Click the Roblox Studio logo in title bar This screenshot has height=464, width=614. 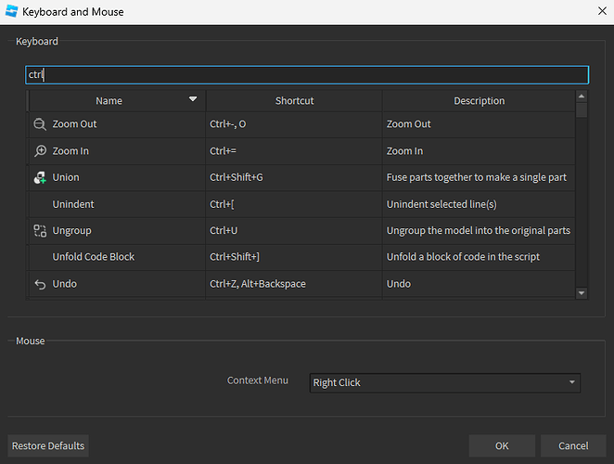[11, 11]
